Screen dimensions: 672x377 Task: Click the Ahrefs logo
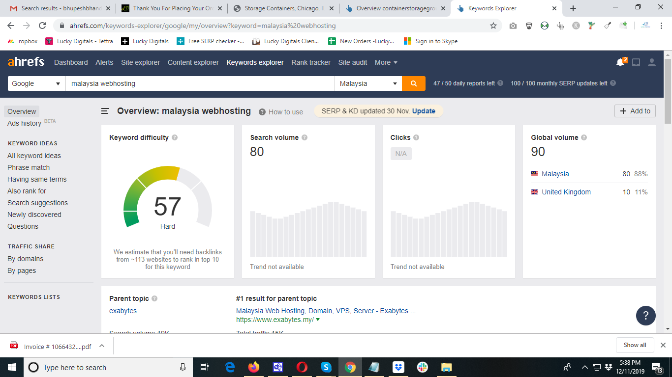click(x=26, y=62)
